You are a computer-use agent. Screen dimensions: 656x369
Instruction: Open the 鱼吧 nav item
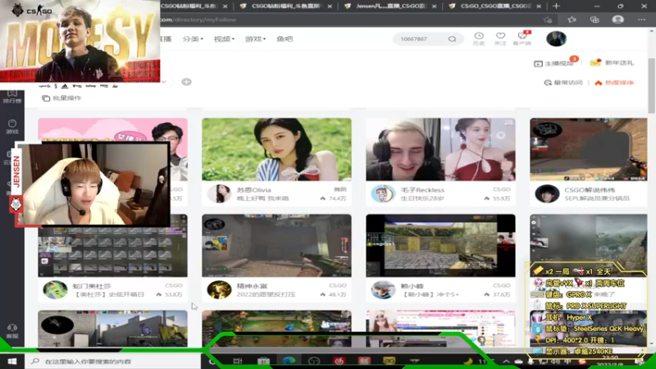(x=285, y=39)
